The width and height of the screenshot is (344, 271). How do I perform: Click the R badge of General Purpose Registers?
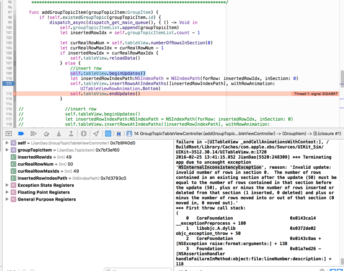point(13,199)
